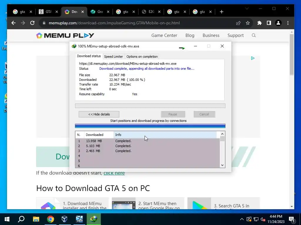
Task: Open Chrome three-dot menu
Action: (288, 23)
